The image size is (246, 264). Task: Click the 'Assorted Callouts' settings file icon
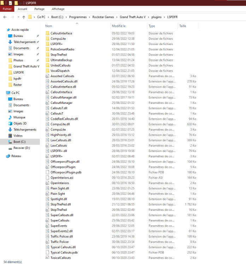[47, 76]
